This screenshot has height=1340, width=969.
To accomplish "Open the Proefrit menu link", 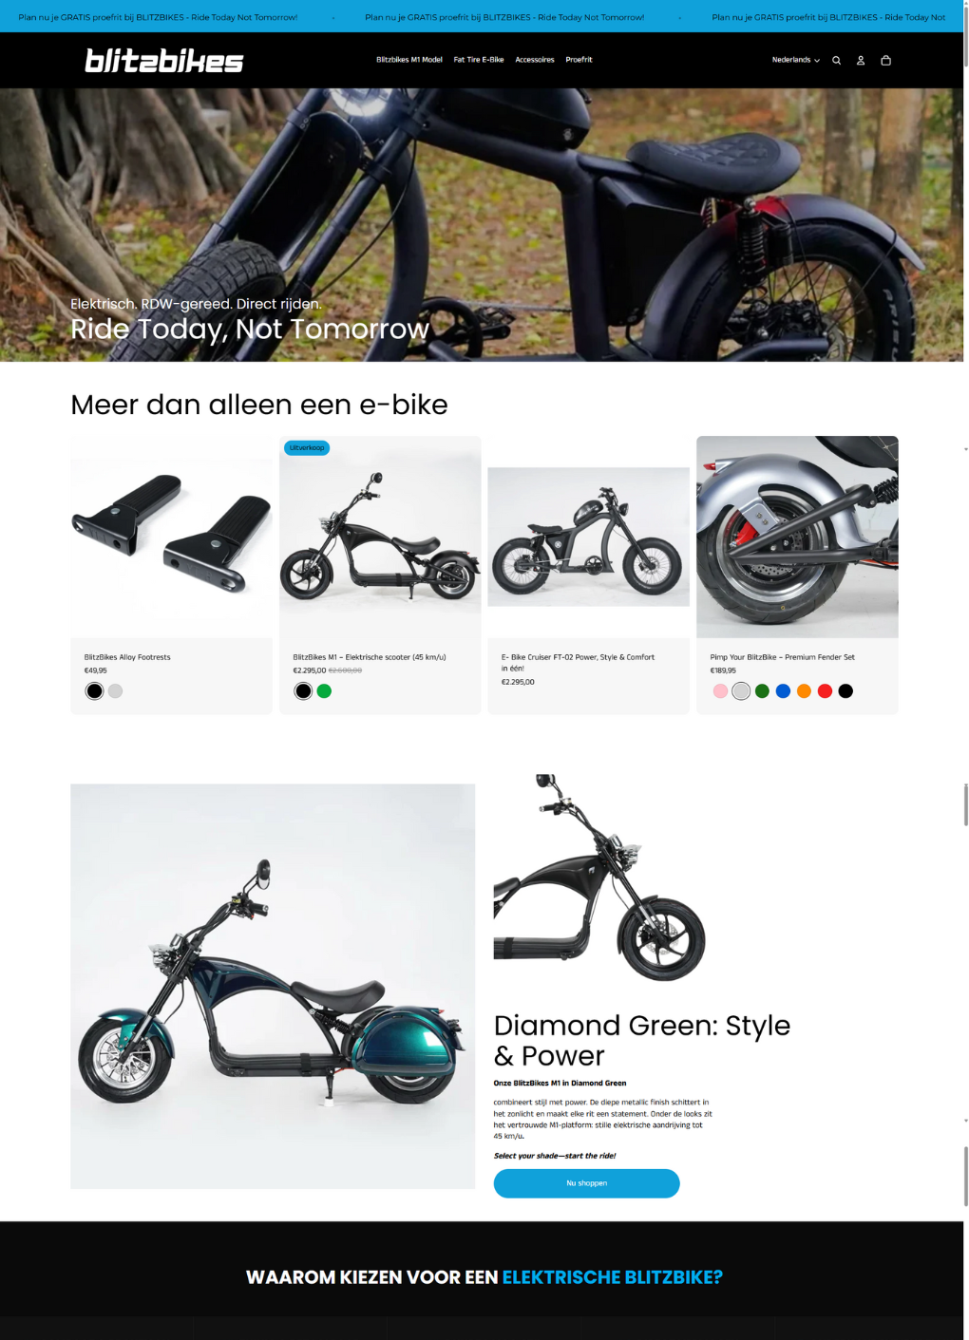I will 579,60.
